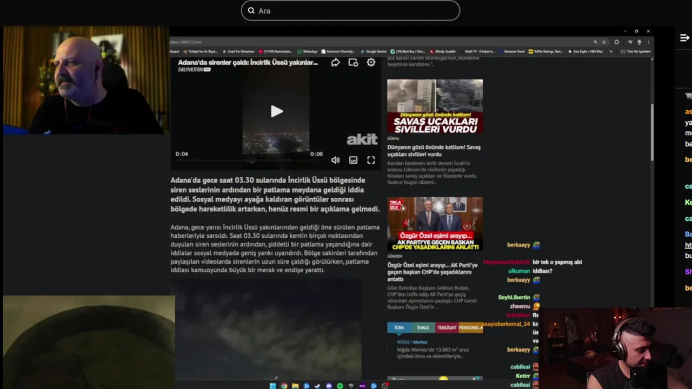
Task: Mute the video player volume
Action: [x=335, y=160]
